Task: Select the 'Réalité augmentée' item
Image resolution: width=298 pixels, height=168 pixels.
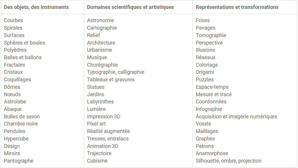Action: pyautogui.click(x=108, y=131)
